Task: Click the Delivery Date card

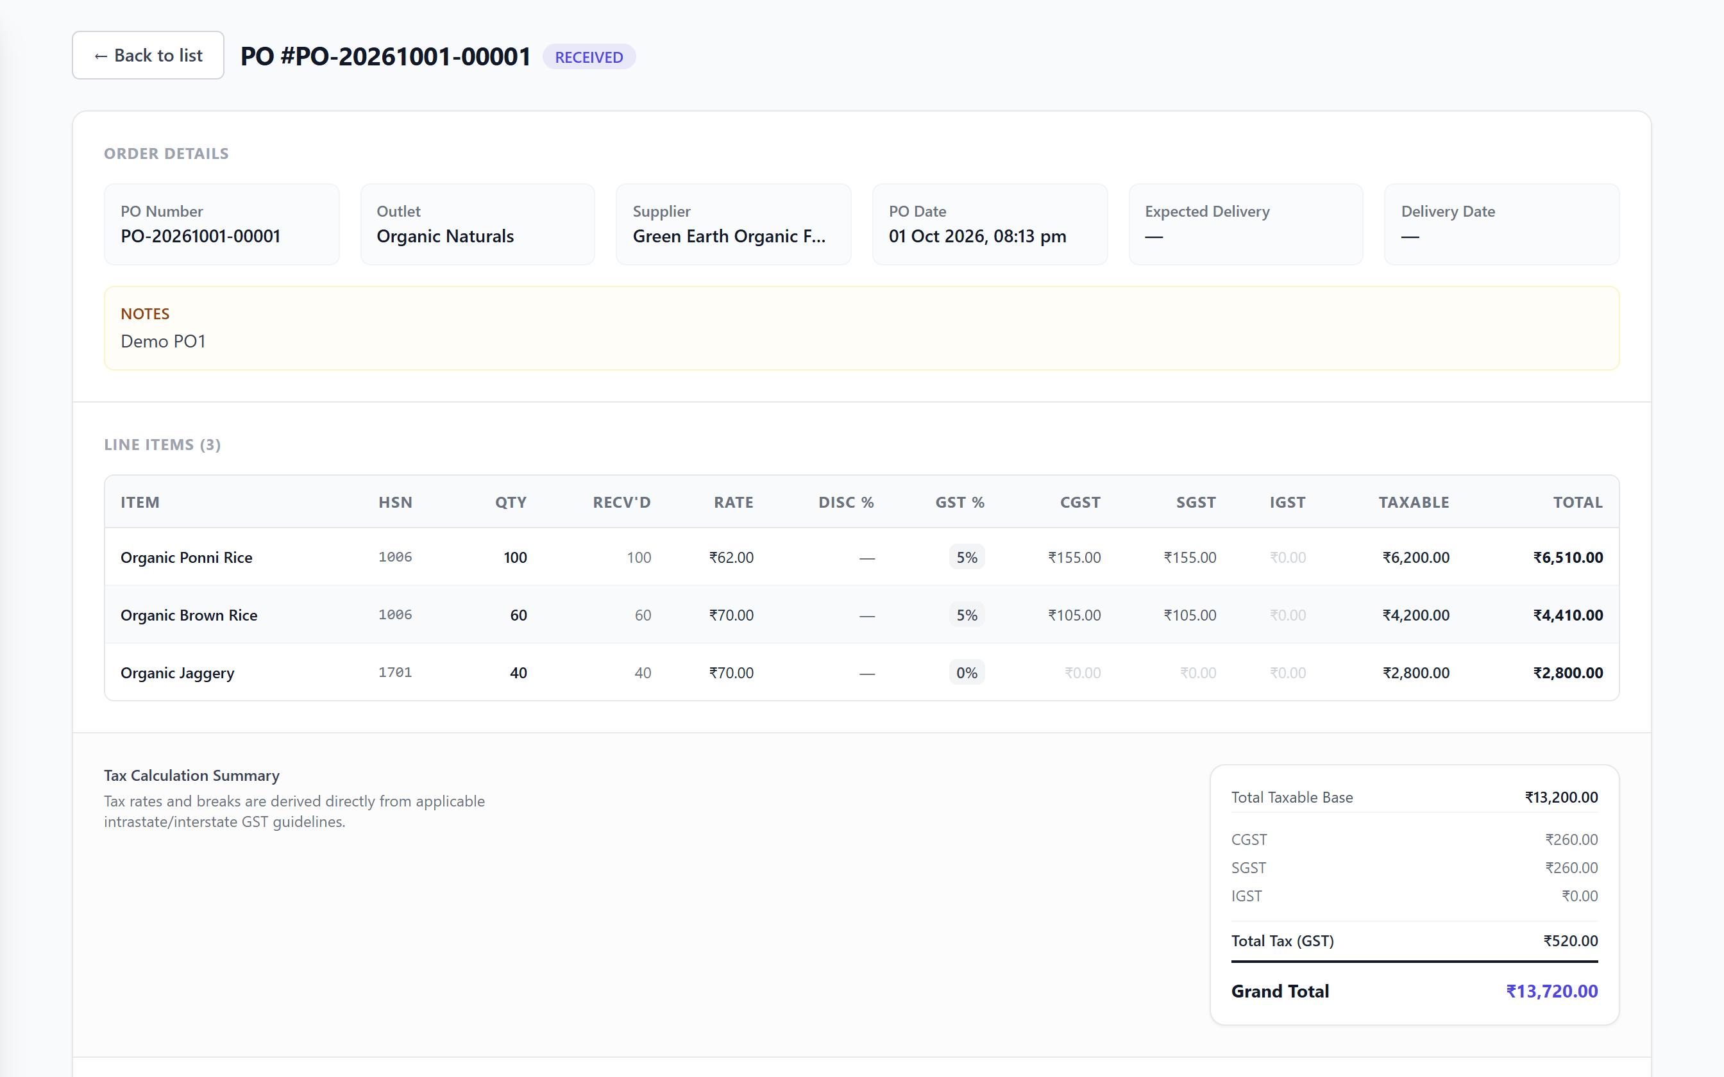Action: coord(1501,224)
